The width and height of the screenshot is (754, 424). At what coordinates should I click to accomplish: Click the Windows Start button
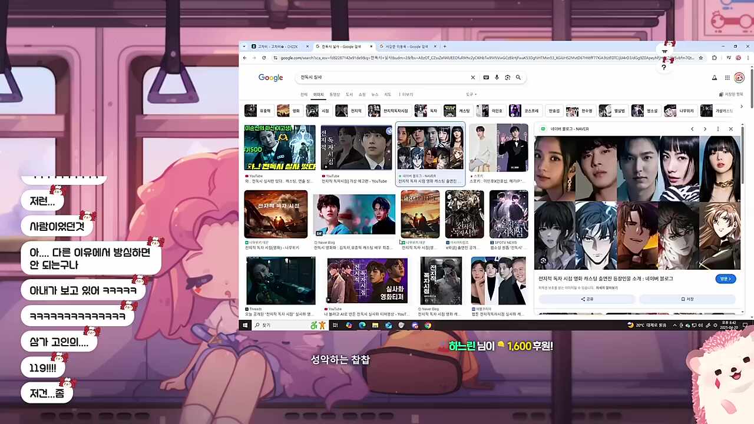245,325
